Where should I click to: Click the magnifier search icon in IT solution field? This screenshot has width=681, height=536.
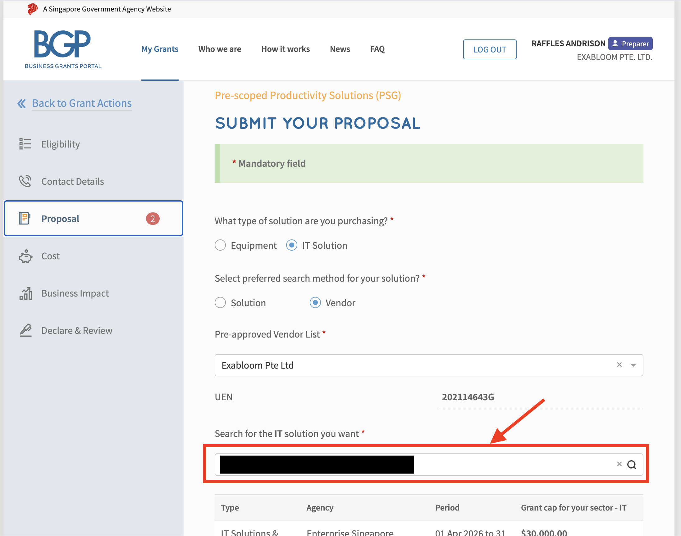632,465
